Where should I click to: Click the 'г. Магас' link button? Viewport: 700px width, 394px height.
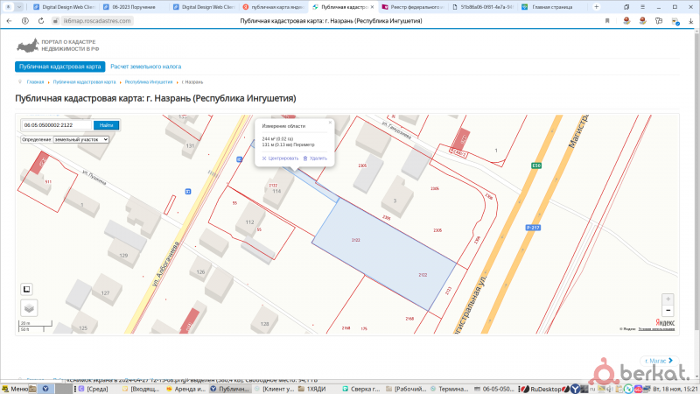pos(655,360)
